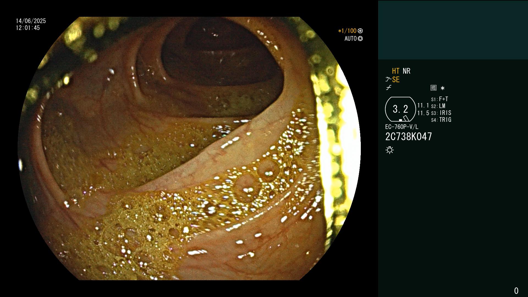Image resolution: width=528 pixels, height=297 pixels.
Task: Click the tone curve icon below SE
Action: click(x=389, y=88)
